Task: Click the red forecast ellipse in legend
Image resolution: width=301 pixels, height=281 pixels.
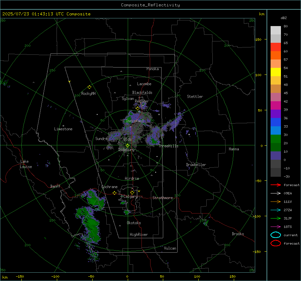Action: [x=276, y=243]
